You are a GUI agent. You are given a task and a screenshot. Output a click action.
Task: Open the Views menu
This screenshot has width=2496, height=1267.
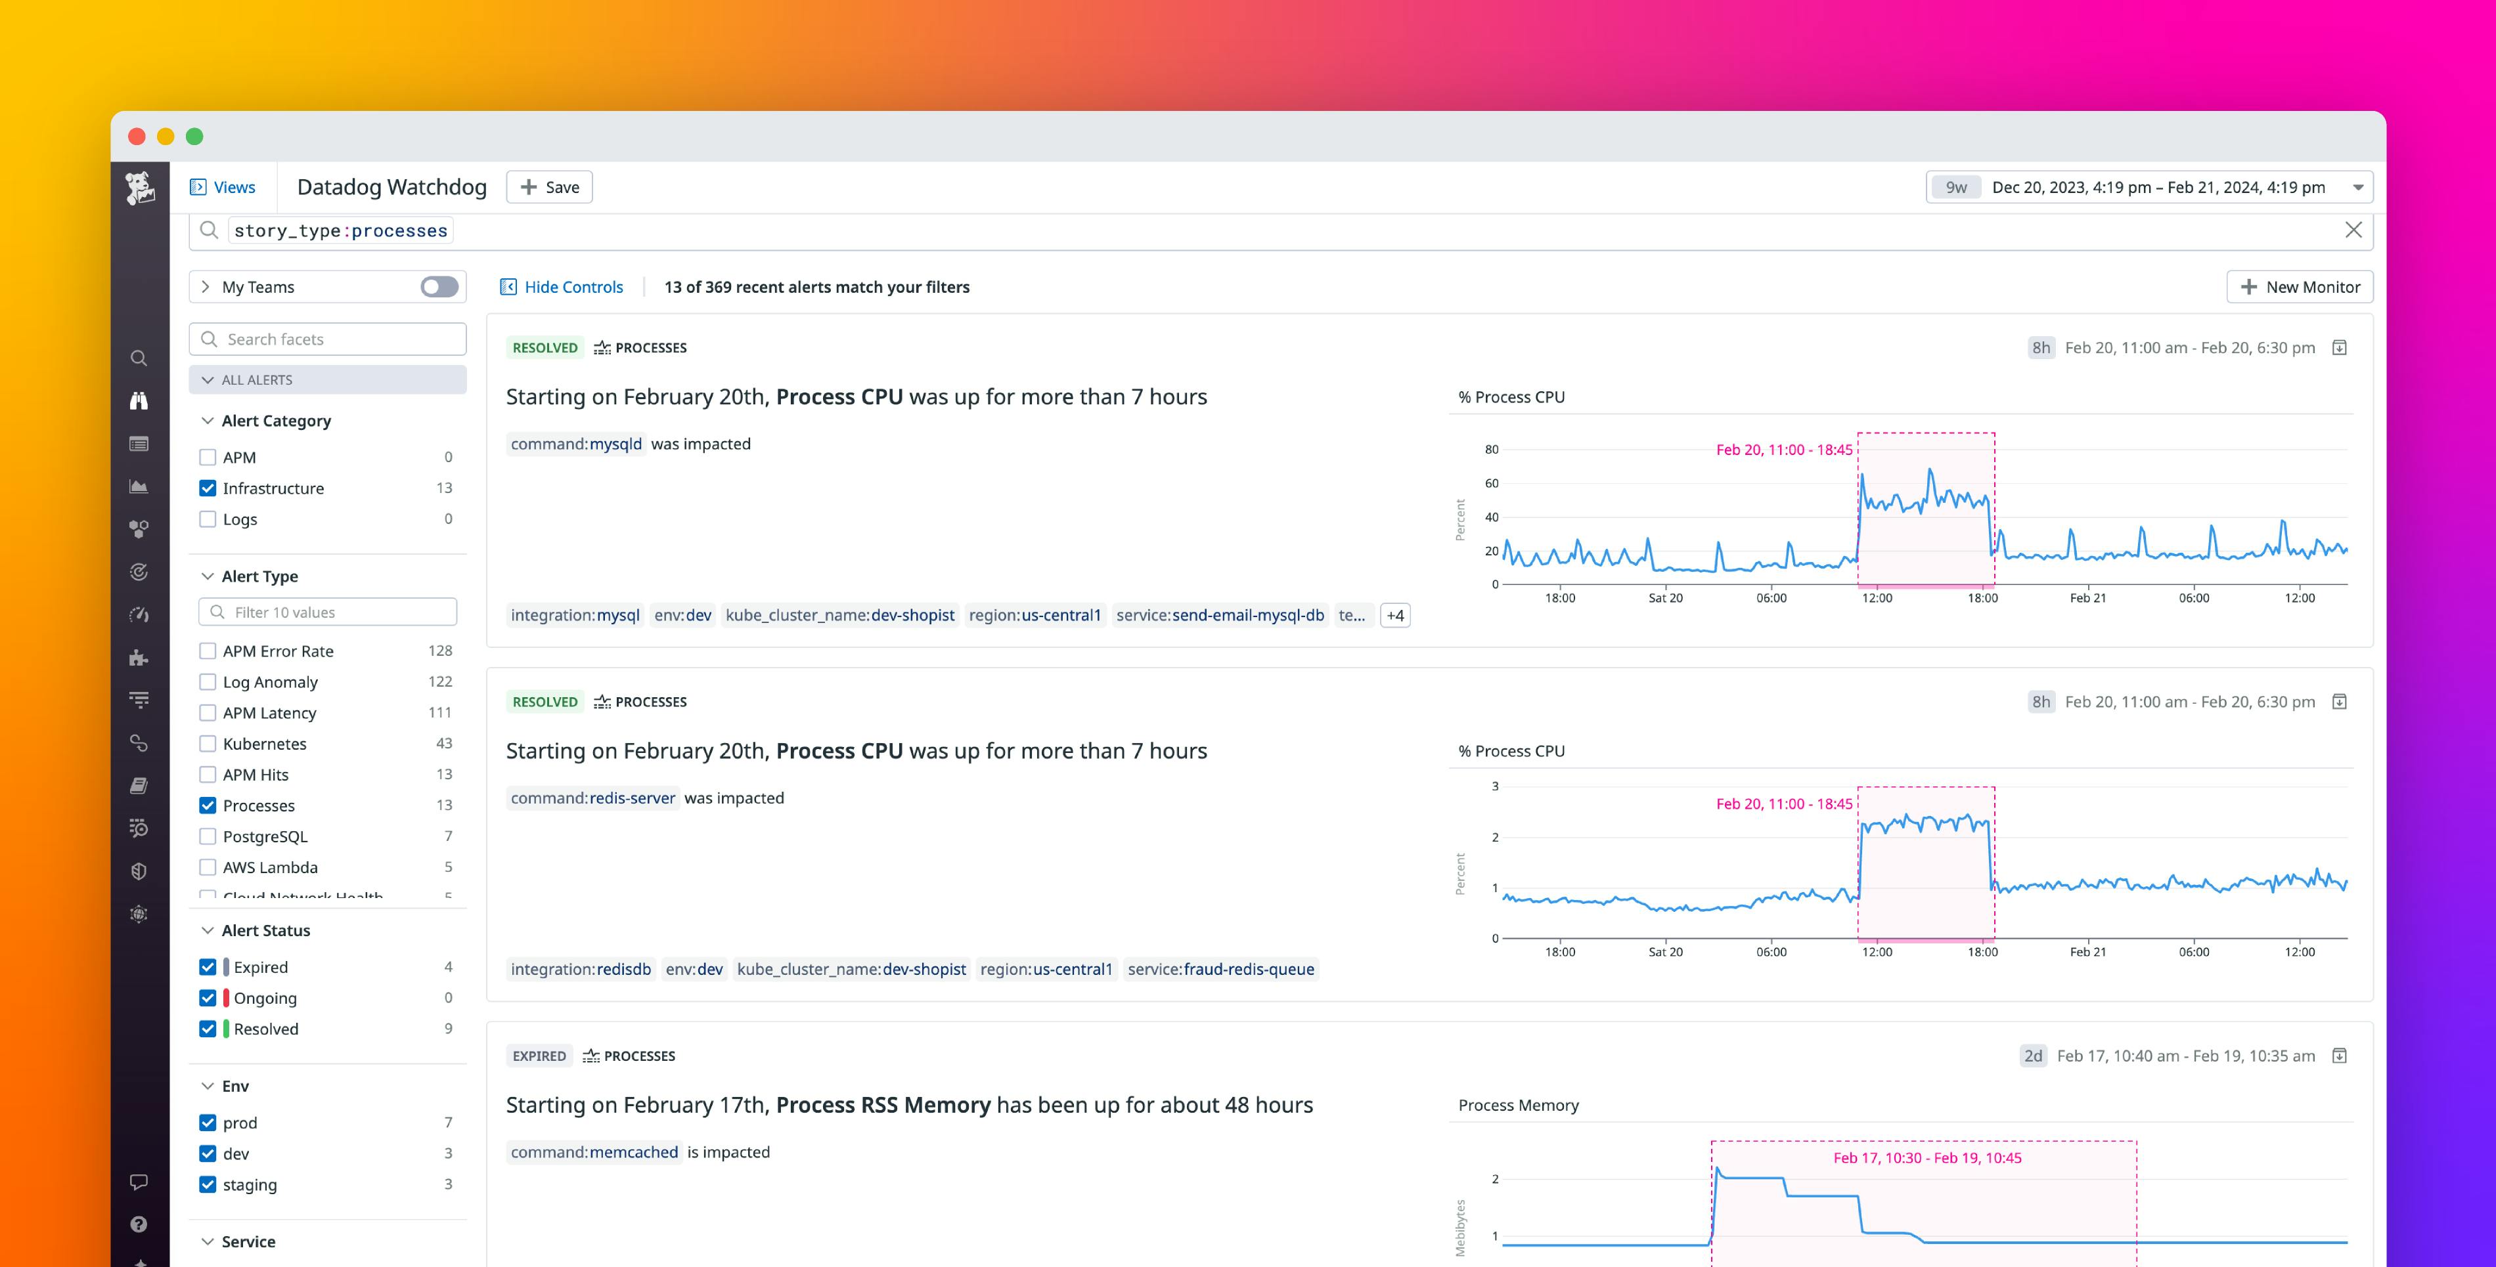tap(224, 186)
